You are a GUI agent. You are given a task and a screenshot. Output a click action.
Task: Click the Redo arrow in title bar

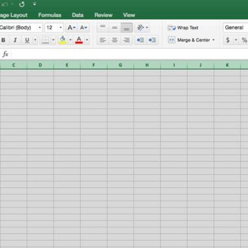click(22, 4)
